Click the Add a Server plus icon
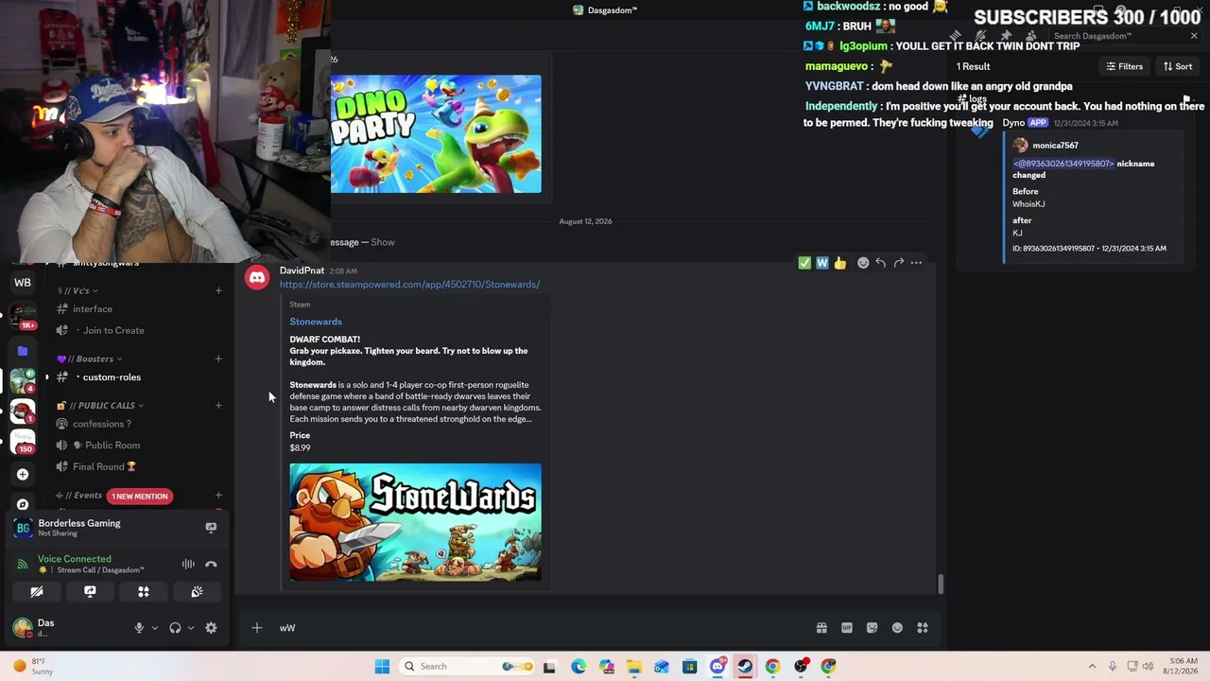Viewport: 1210px width, 681px height. [23, 475]
